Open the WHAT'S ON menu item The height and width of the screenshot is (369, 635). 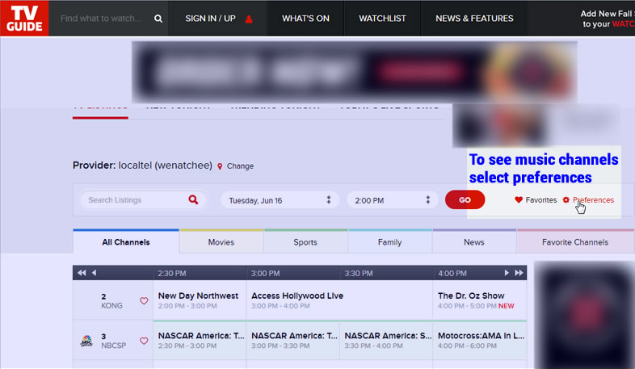click(x=305, y=19)
